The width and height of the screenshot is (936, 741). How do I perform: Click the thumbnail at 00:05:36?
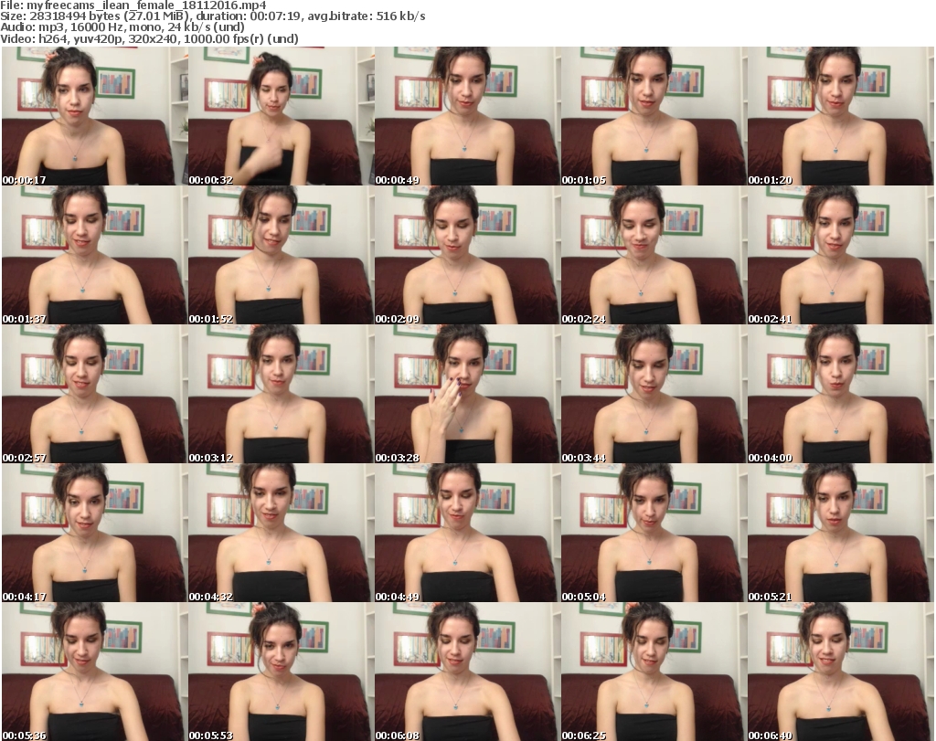tap(94, 672)
